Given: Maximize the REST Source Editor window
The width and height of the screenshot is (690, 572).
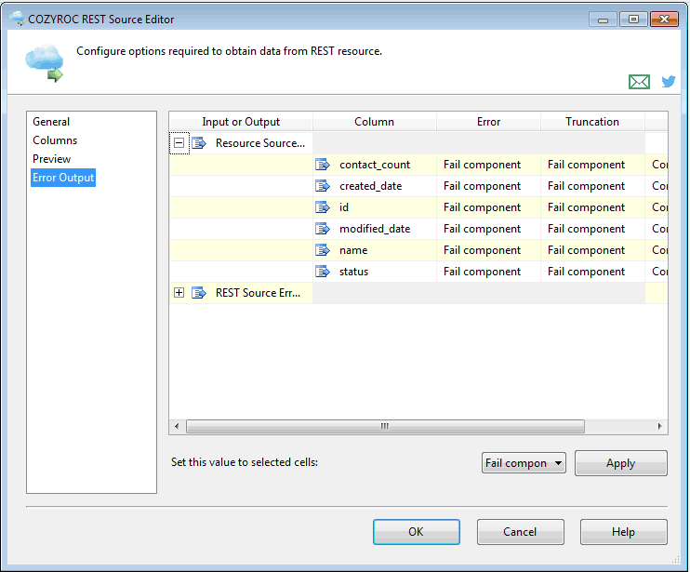Looking at the screenshot, I should (633, 20).
